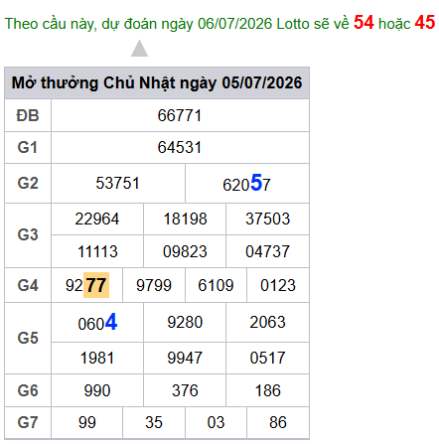This screenshot has width=439, height=444.
Task: Click the draw date header 05/07/2026
Action: pos(157,82)
